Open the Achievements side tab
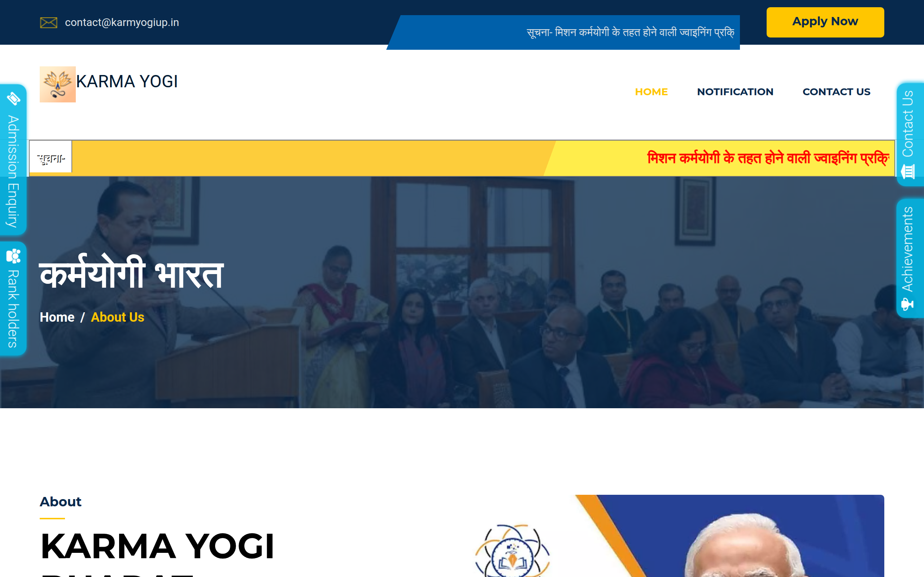The image size is (924, 577). click(910, 258)
